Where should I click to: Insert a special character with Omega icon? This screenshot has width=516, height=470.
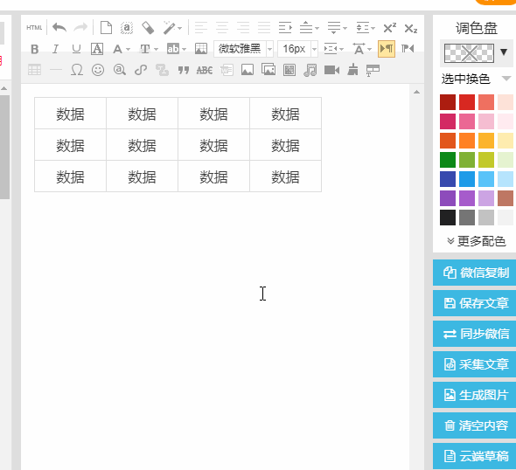coord(77,70)
